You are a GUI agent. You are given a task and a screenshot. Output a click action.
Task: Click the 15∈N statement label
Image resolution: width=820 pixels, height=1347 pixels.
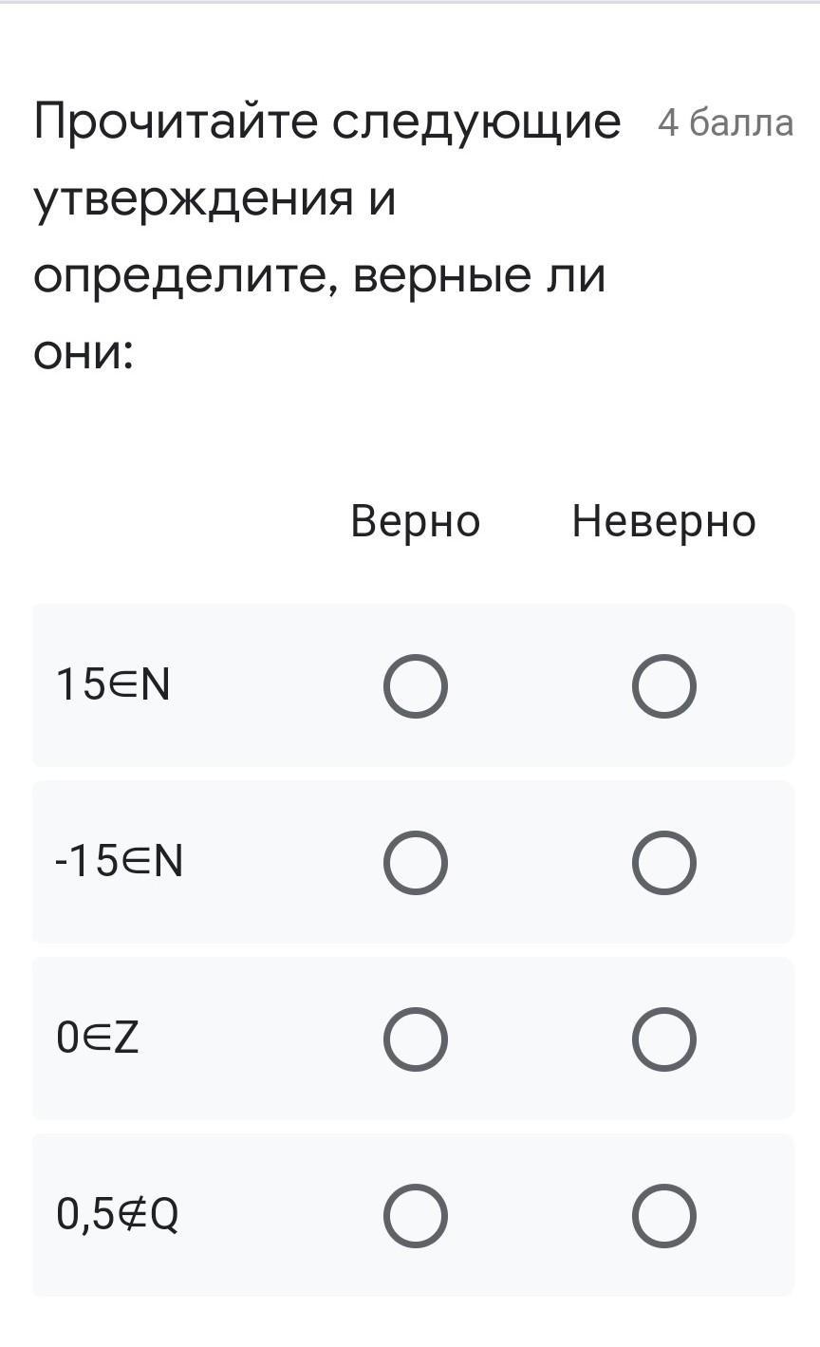113,684
